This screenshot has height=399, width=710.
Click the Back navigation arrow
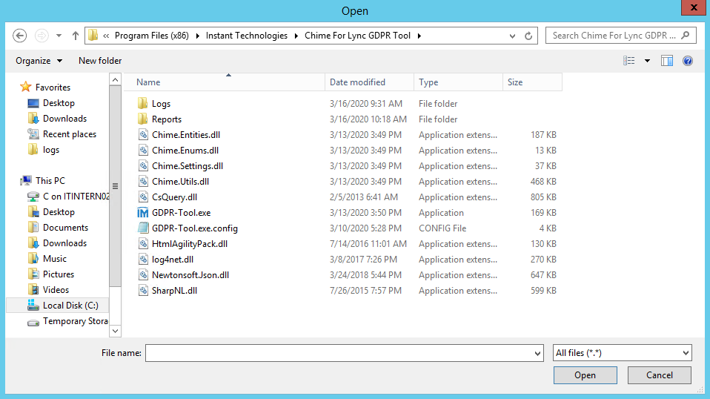(20, 36)
